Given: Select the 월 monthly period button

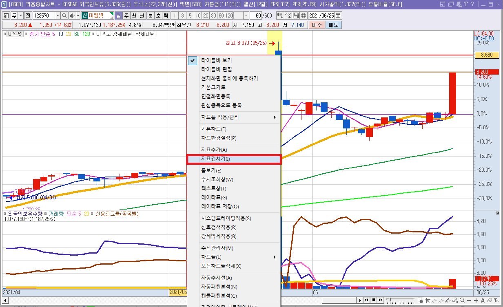Looking at the screenshot, I should point(134,15).
